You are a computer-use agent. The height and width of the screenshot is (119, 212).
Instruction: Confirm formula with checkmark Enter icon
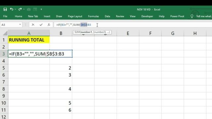point(41,25)
